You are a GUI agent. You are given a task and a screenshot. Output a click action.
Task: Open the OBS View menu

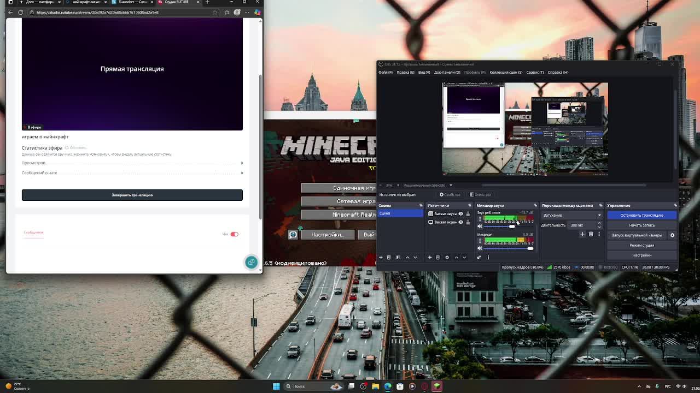pyautogui.click(x=424, y=73)
